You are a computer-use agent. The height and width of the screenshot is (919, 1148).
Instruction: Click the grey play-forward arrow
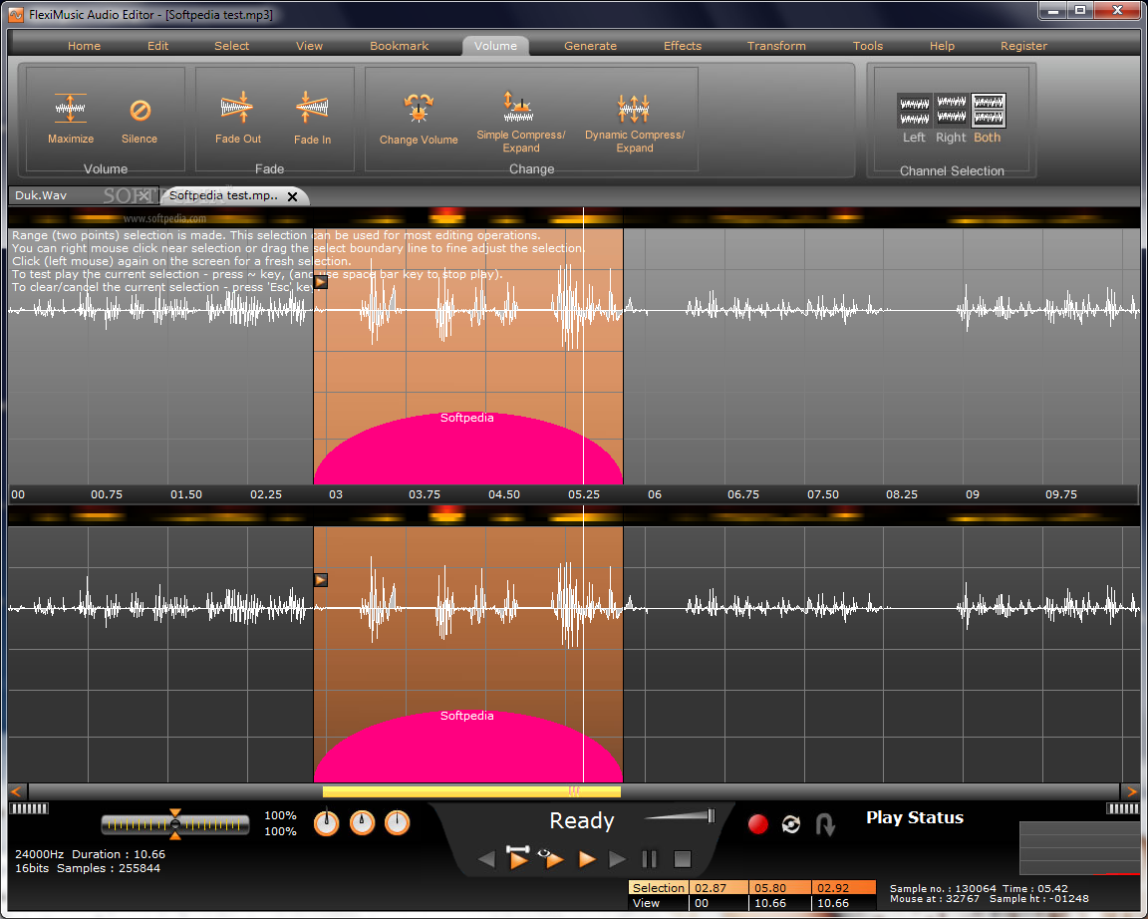click(x=617, y=859)
